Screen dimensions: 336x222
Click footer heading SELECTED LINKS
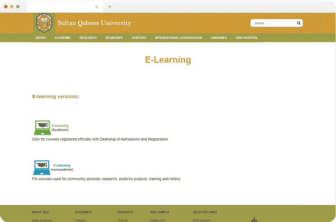205,212
